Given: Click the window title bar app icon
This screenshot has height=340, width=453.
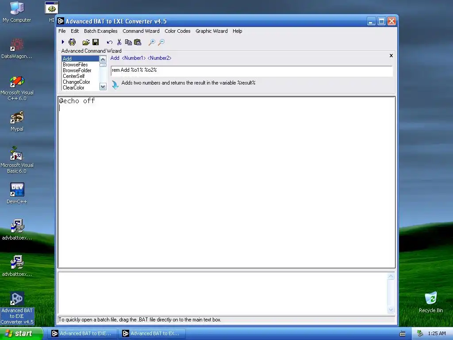Looking at the screenshot, I should click(61, 21).
